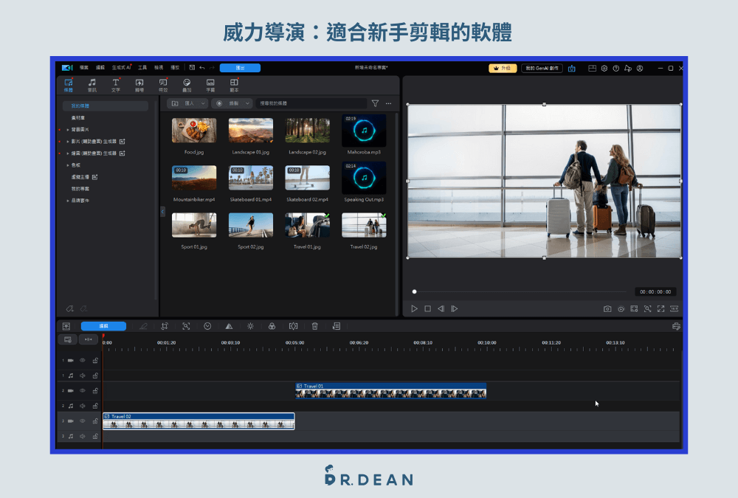The image size is (738, 498).
Task: Select the crop tool in timeline toolbar
Action: pyautogui.click(x=165, y=326)
